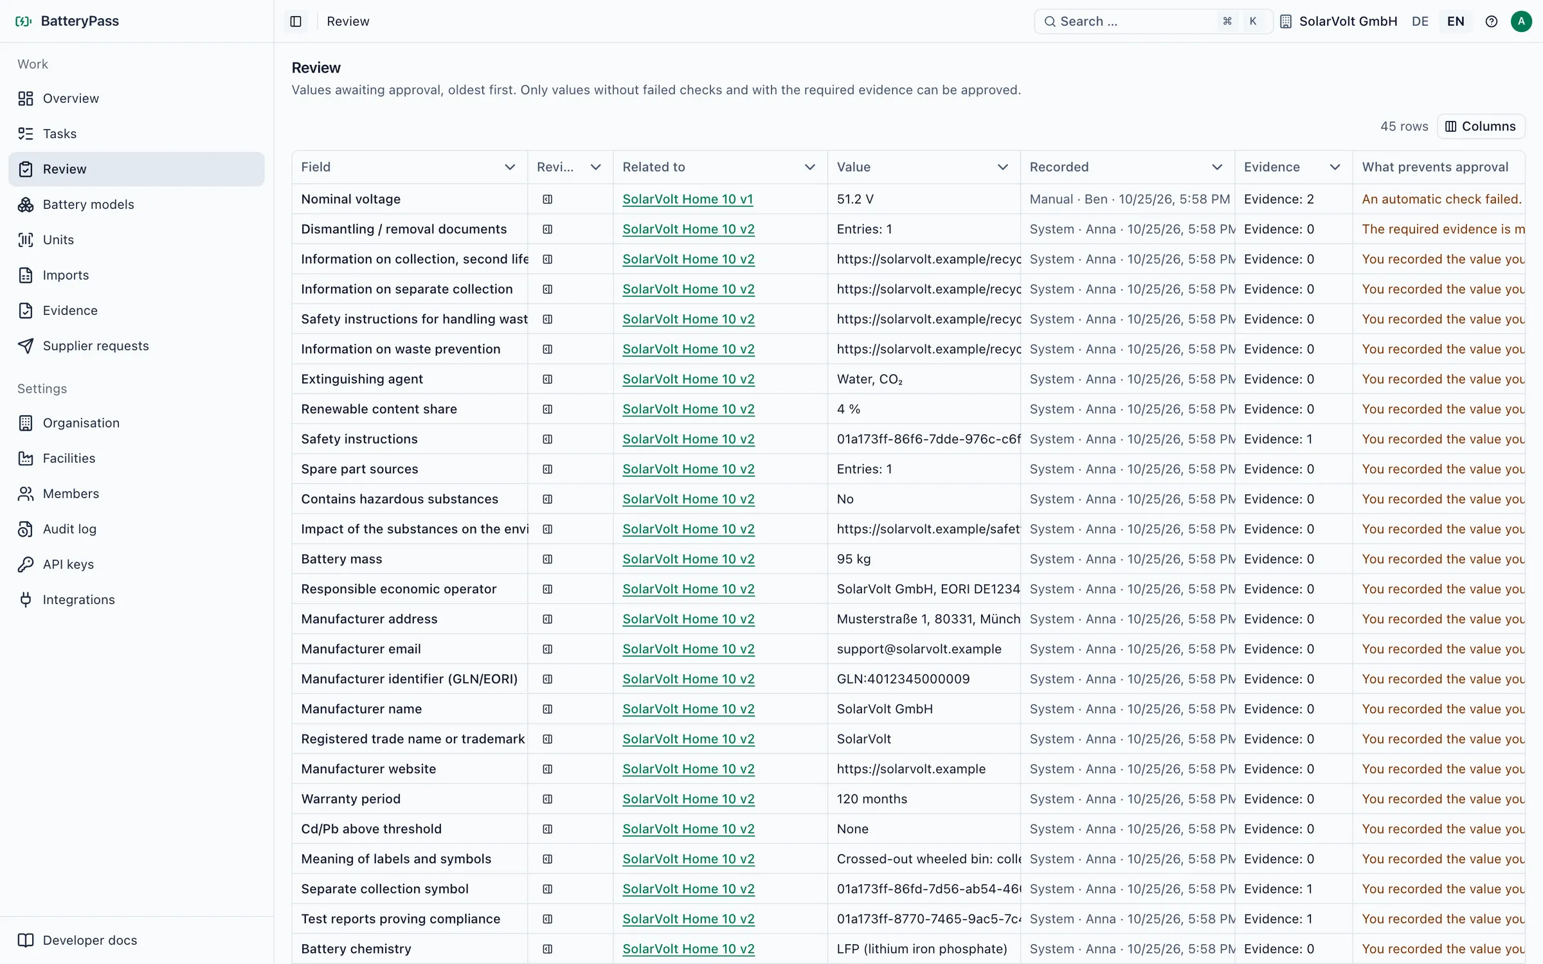This screenshot has width=1543, height=964.
Task: Open review panel icon for Manufacturer name
Action: pyautogui.click(x=548, y=709)
